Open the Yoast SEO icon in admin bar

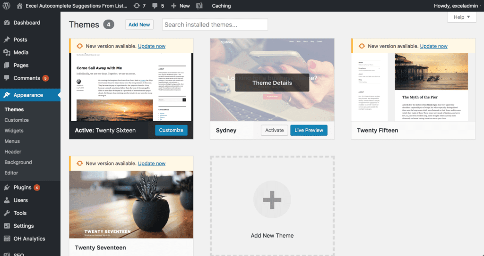point(199,6)
